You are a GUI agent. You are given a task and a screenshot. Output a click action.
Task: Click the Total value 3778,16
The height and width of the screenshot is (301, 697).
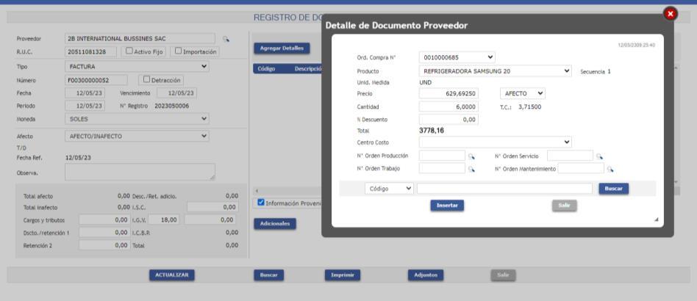tap(431, 131)
